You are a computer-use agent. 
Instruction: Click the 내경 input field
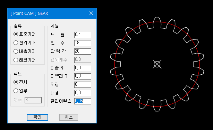83,93
